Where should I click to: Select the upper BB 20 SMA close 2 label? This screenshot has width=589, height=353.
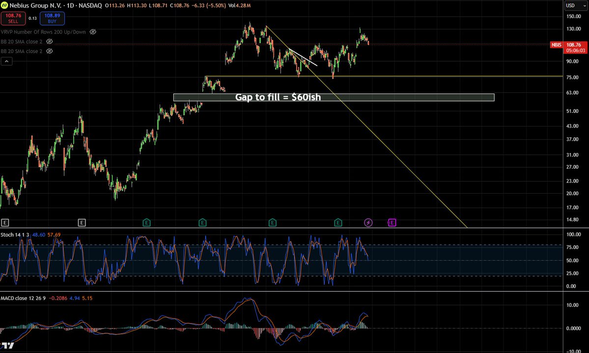coord(22,42)
